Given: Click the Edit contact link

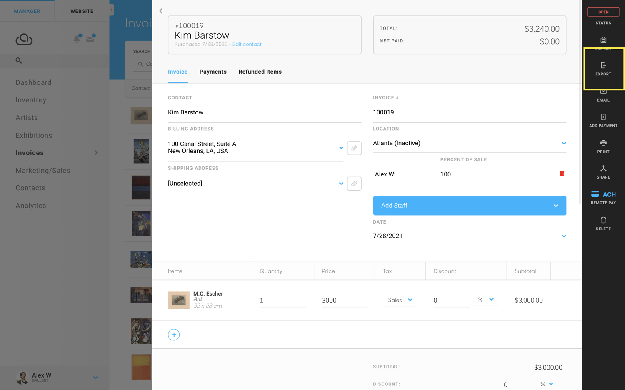Looking at the screenshot, I should coord(247,44).
